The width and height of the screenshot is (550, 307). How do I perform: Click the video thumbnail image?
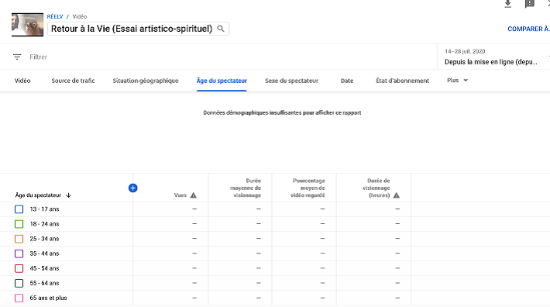coord(27,25)
